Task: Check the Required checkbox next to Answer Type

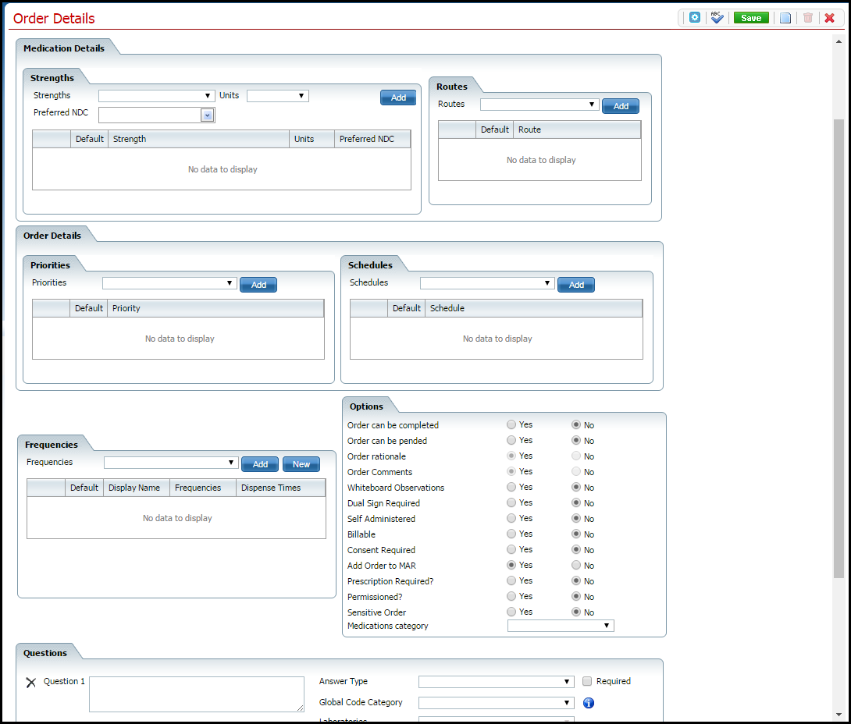Action: point(586,681)
